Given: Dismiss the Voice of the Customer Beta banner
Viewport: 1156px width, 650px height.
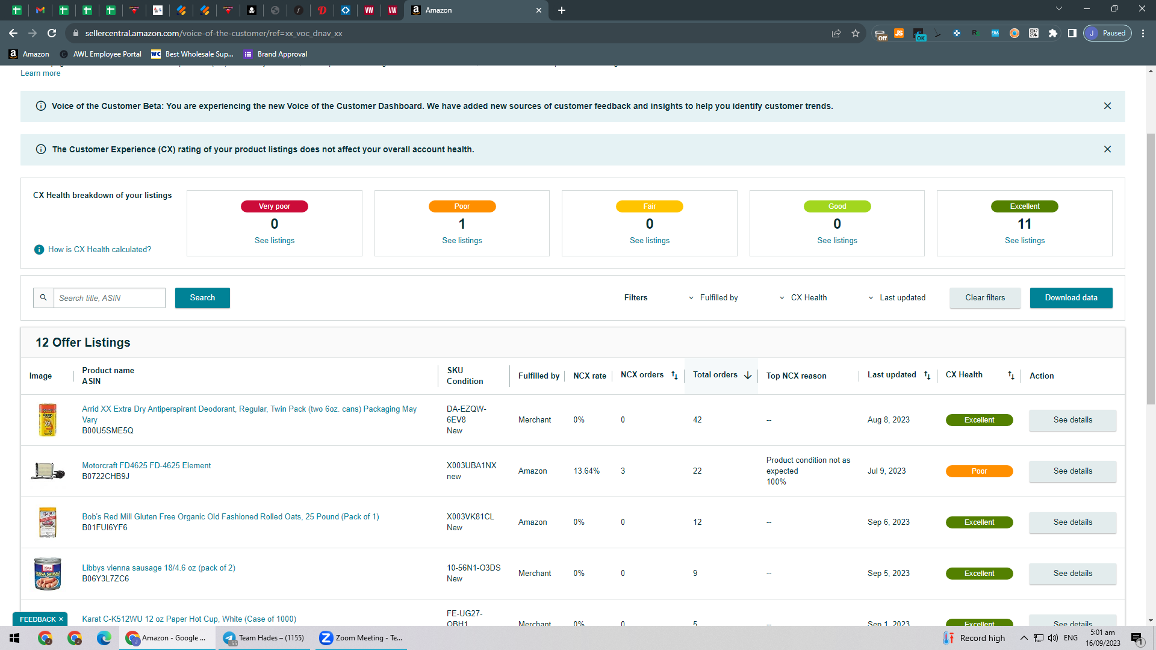Looking at the screenshot, I should pos(1107,106).
